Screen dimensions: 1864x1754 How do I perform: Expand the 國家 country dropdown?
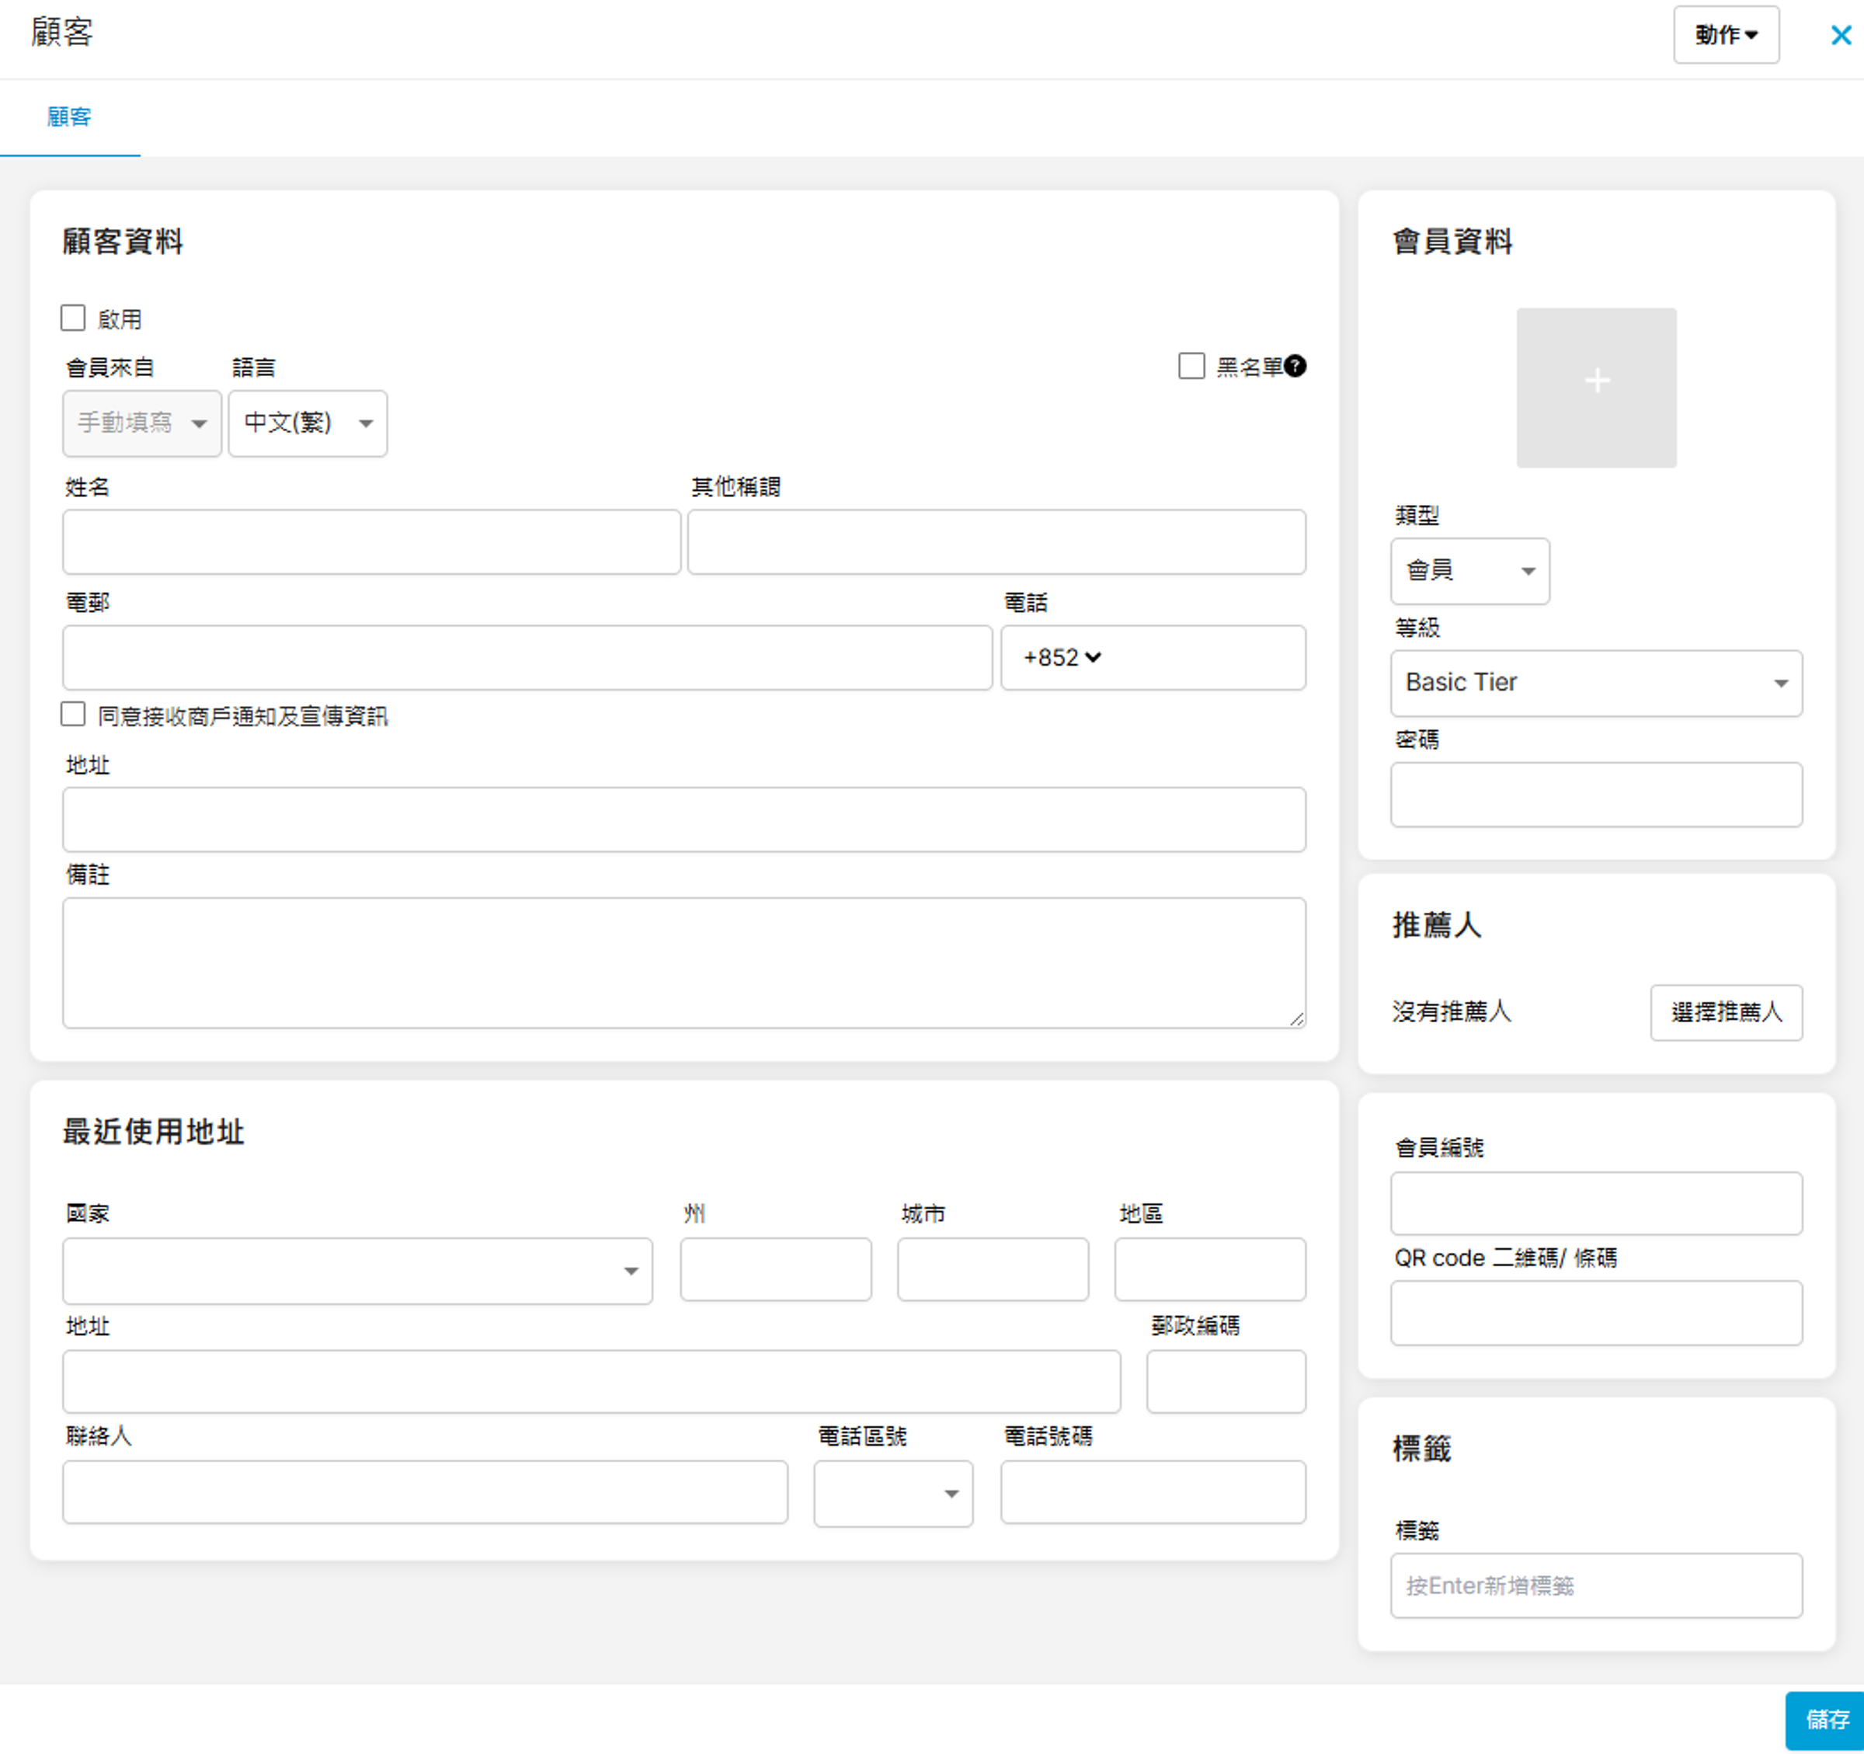click(x=357, y=1270)
